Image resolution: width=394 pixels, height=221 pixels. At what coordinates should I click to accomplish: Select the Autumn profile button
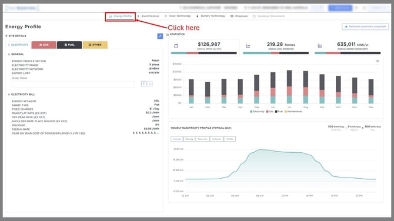coord(216,139)
